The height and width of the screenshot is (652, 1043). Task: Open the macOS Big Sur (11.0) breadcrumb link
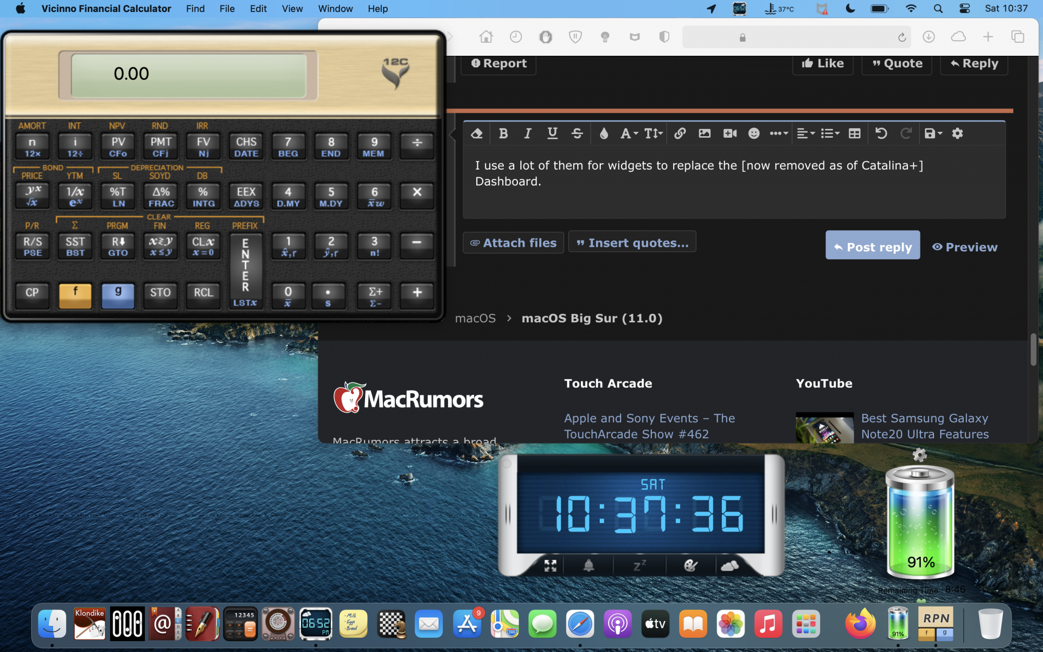pyautogui.click(x=592, y=318)
